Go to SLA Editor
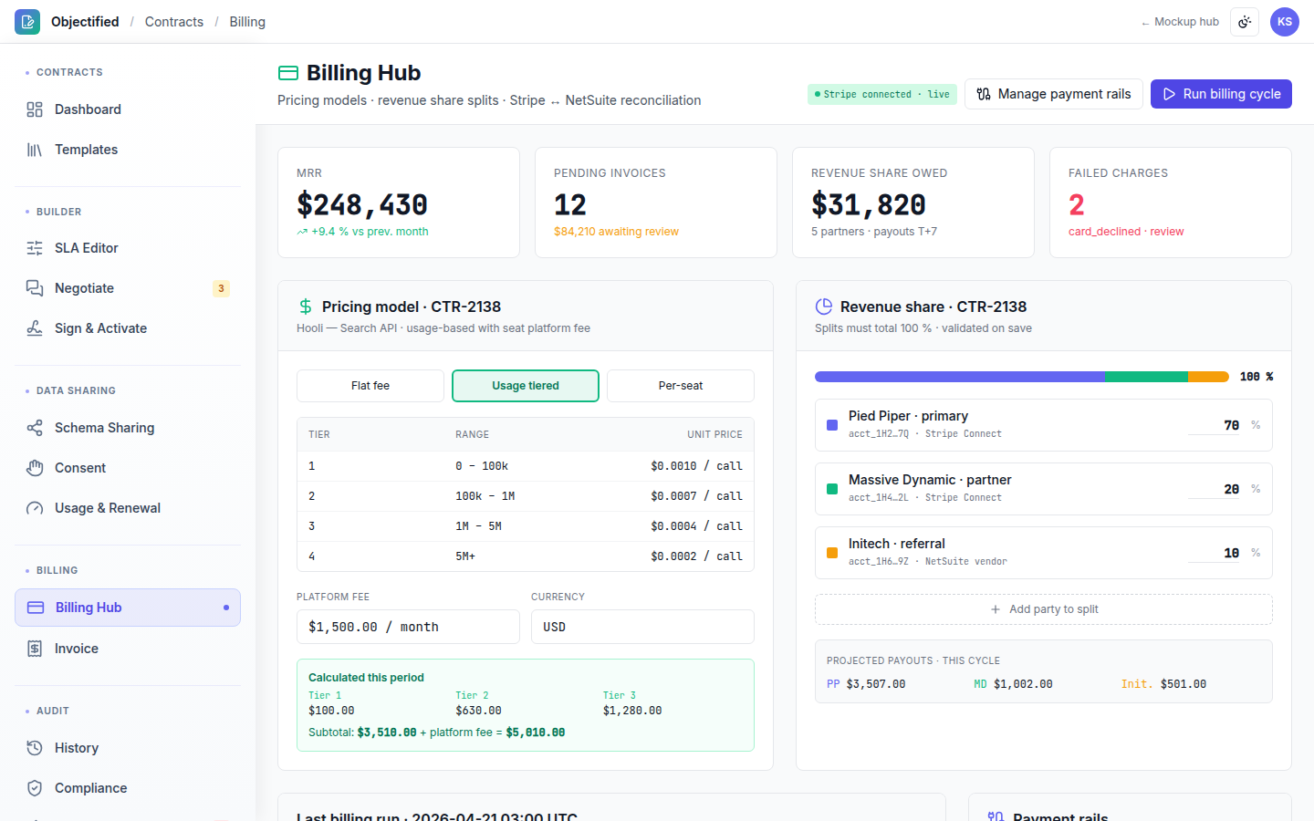 pos(128,248)
